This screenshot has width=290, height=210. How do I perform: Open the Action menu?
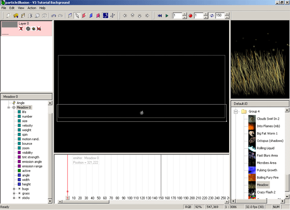(x=31, y=8)
